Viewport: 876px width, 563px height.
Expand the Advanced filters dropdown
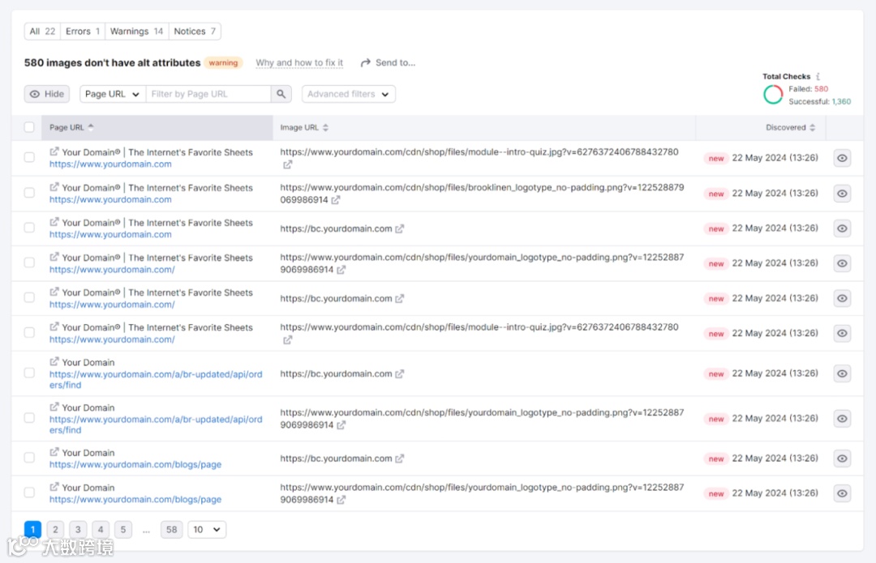coord(349,94)
